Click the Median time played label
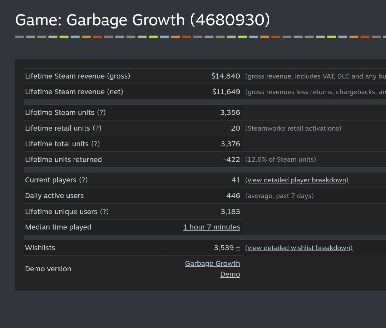 click(58, 227)
